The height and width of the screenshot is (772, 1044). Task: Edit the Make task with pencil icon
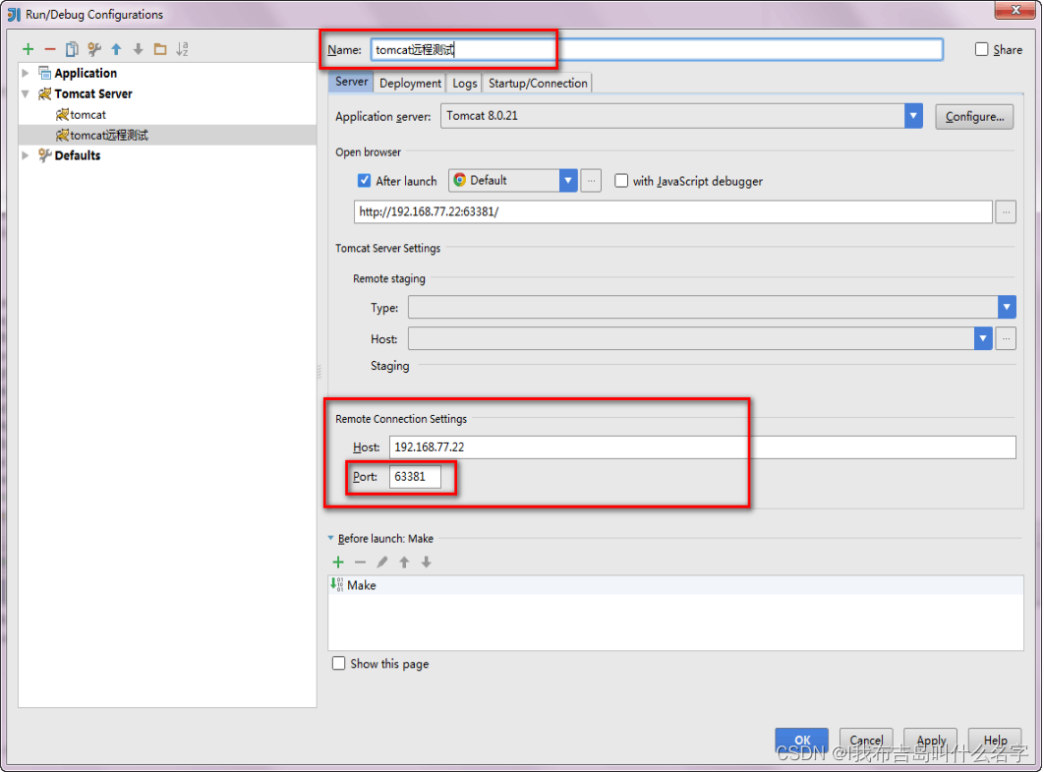(382, 562)
